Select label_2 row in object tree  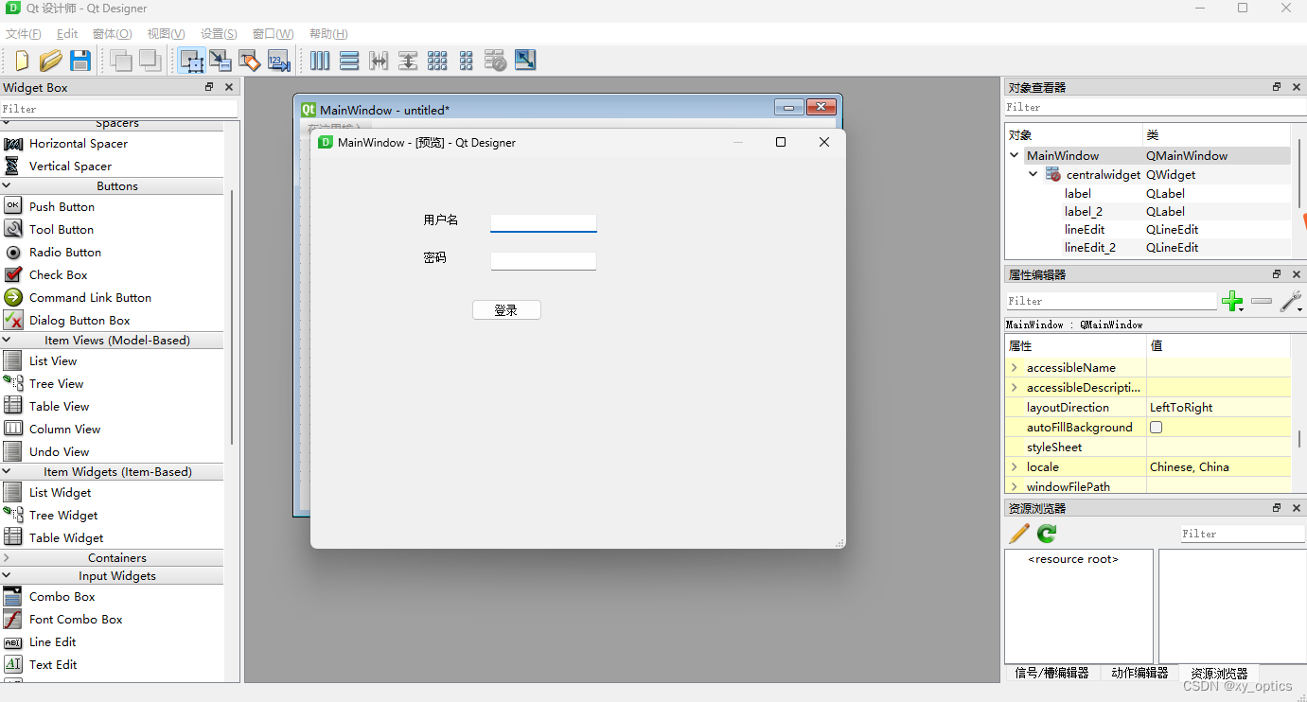[1149, 211]
